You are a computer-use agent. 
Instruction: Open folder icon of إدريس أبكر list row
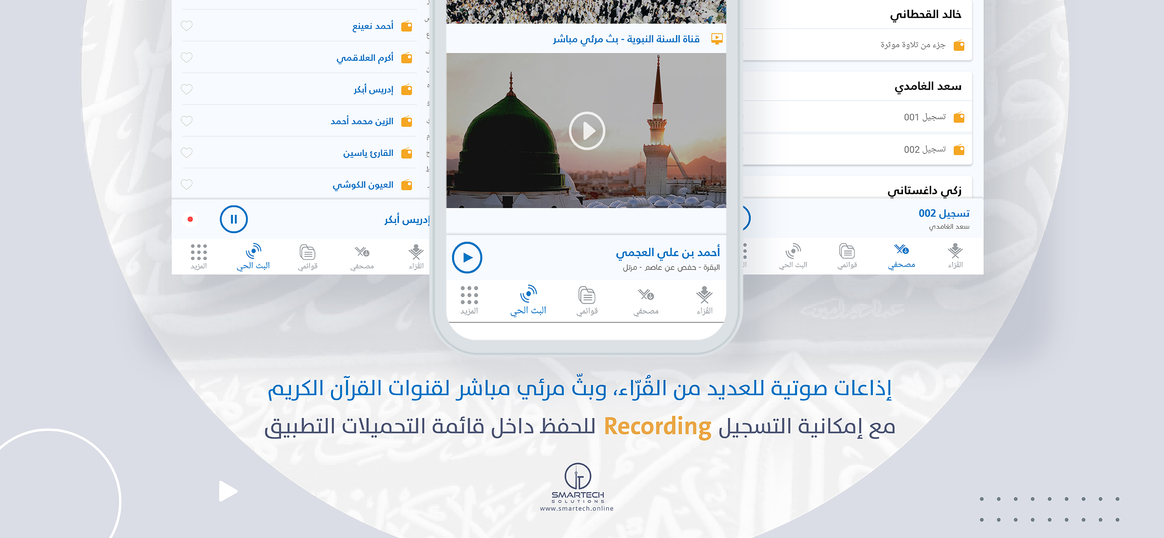pos(407,90)
